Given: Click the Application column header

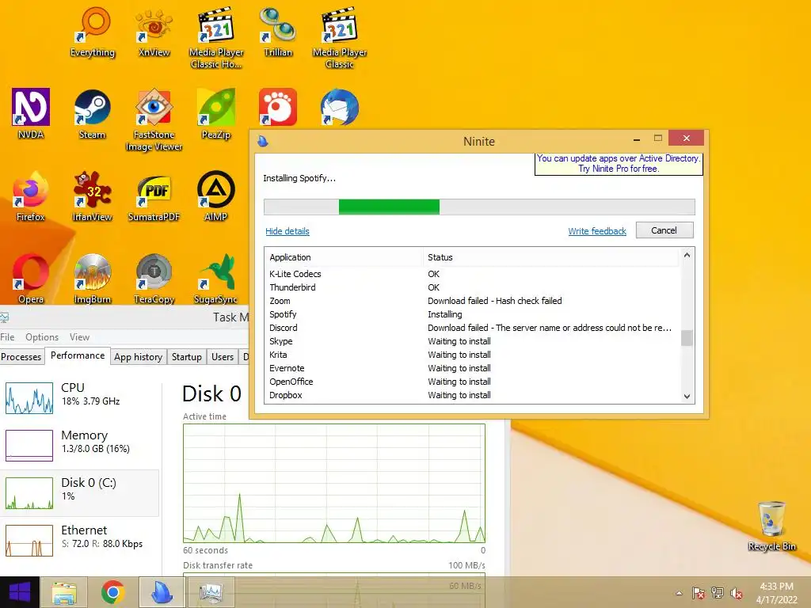Looking at the screenshot, I should [344, 257].
